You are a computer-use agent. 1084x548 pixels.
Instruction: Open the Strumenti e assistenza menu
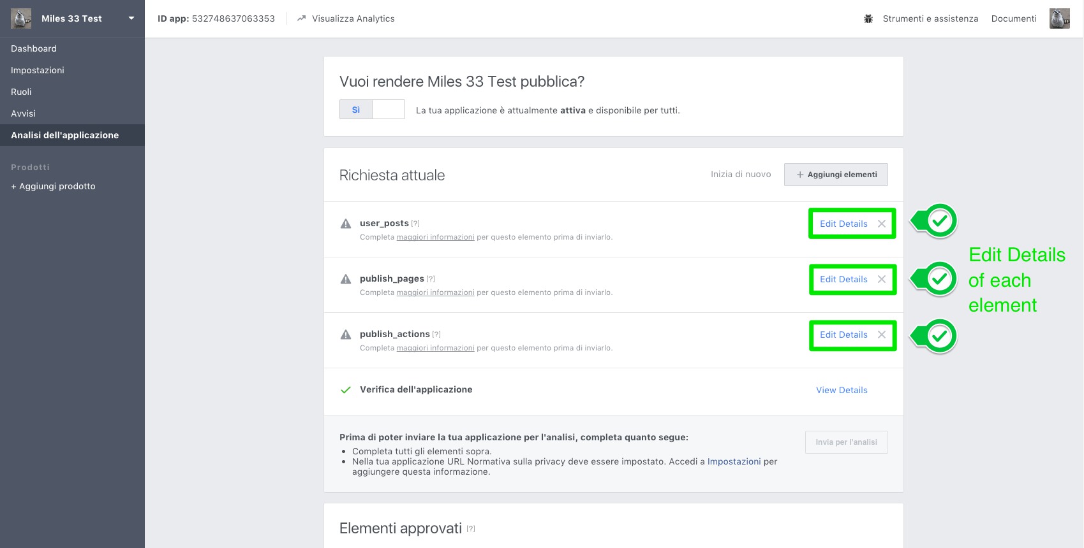click(x=930, y=18)
